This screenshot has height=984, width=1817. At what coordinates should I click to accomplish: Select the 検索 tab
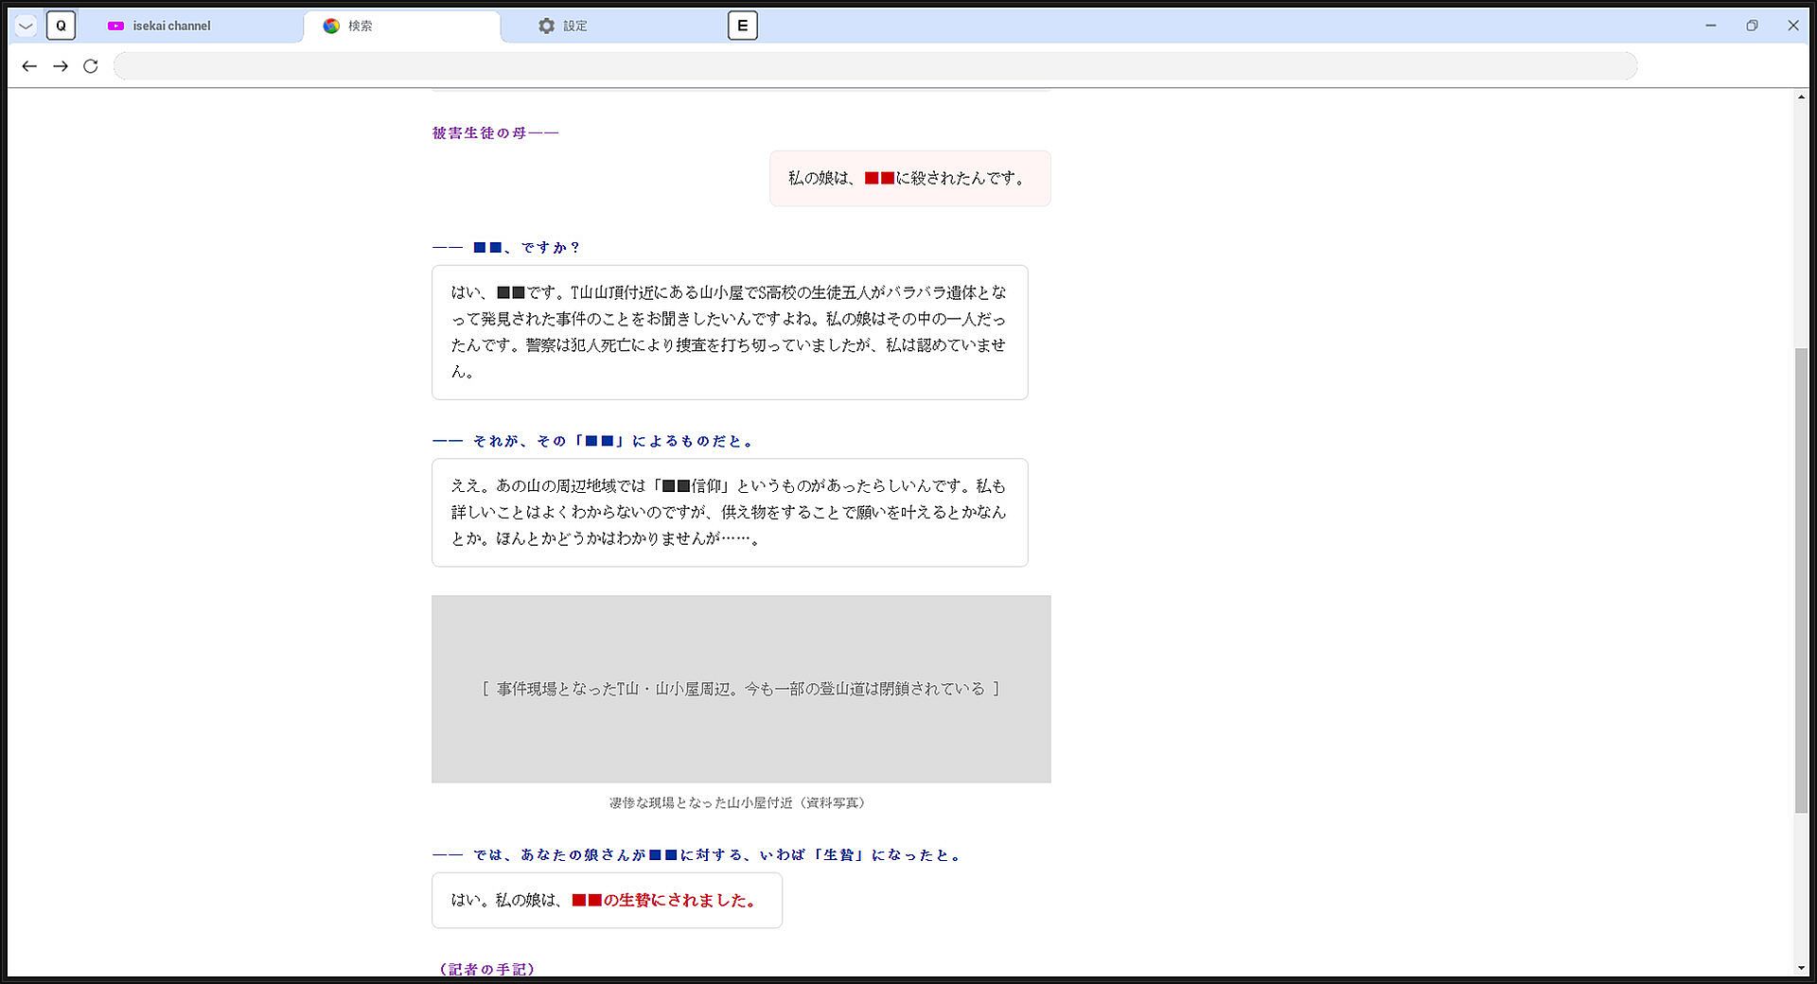point(401,26)
